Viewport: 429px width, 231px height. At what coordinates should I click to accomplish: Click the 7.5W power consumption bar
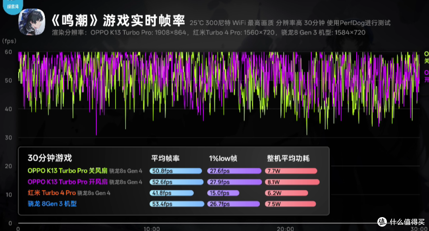290,204
